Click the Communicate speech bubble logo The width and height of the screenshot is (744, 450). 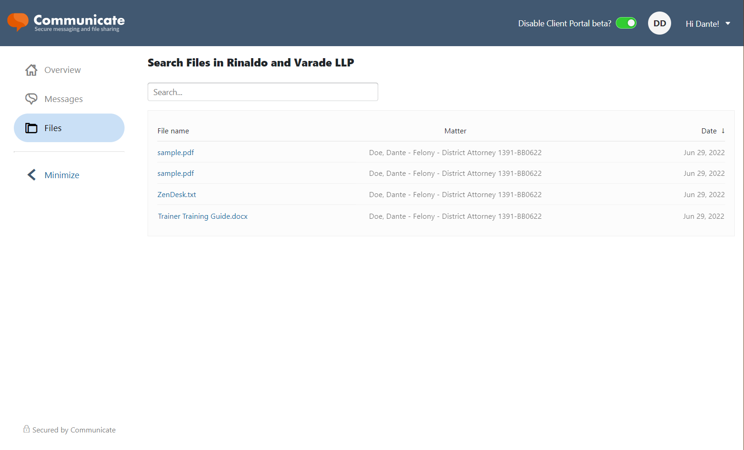point(18,22)
